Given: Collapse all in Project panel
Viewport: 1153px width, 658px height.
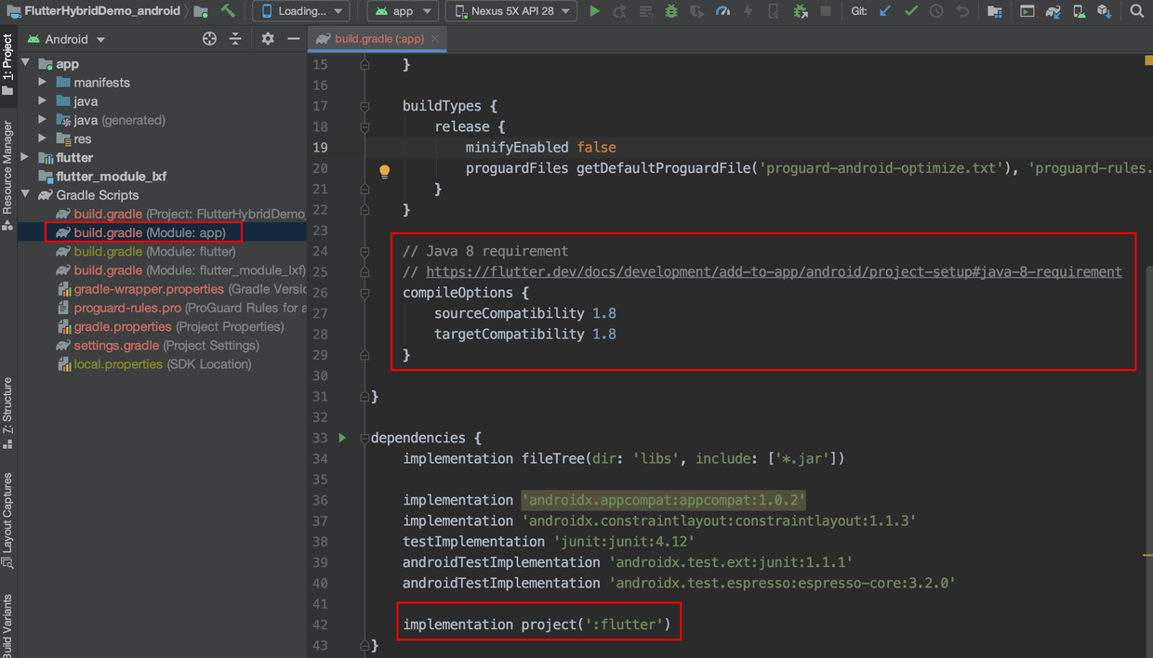Looking at the screenshot, I should (x=235, y=39).
